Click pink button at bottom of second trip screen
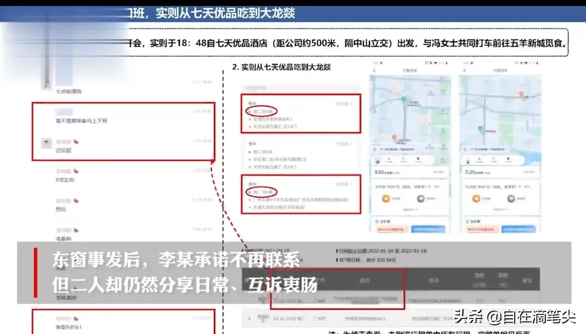Screen dimensions: 586x334 click(481, 229)
